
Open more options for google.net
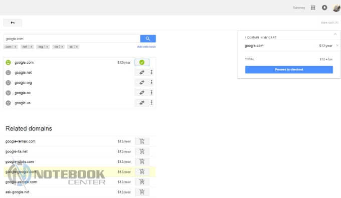tap(151, 72)
